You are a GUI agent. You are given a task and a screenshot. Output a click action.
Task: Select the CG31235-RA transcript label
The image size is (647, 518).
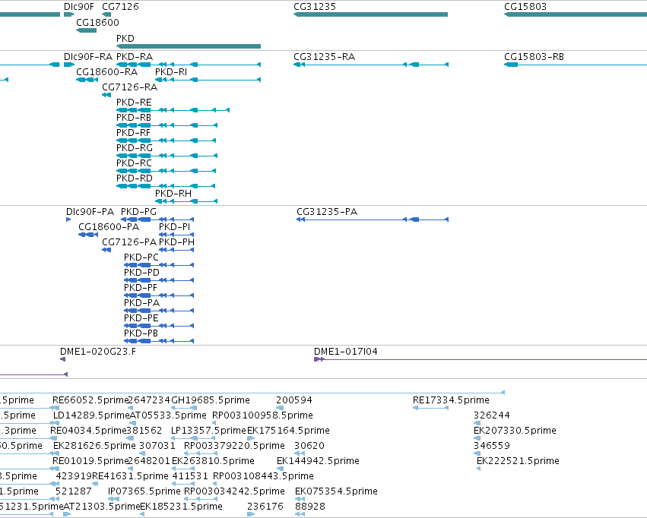(325, 56)
